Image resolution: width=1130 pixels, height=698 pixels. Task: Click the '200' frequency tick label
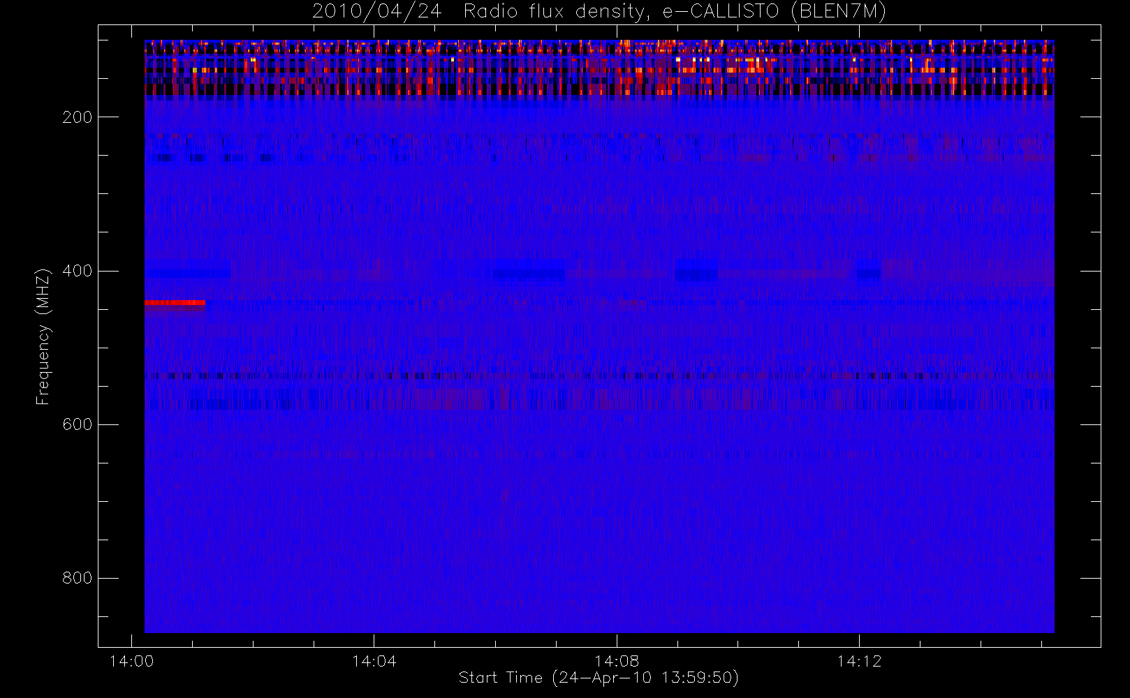[x=77, y=117]
